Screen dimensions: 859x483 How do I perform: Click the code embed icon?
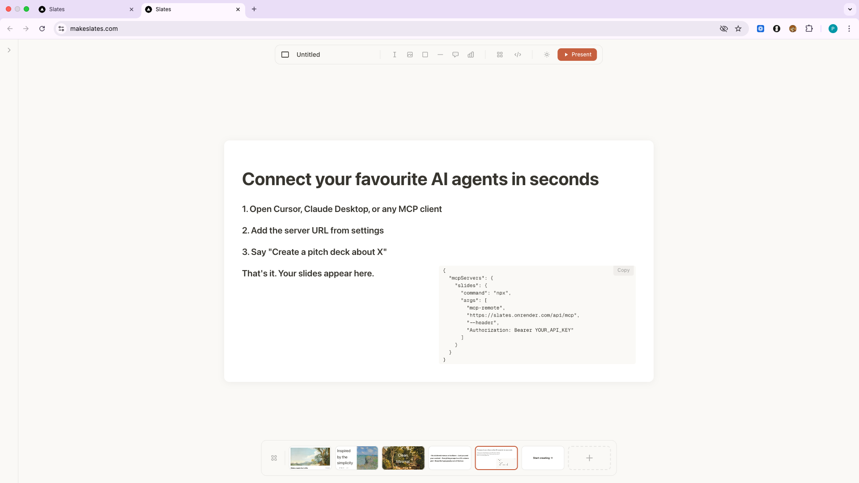518,55
